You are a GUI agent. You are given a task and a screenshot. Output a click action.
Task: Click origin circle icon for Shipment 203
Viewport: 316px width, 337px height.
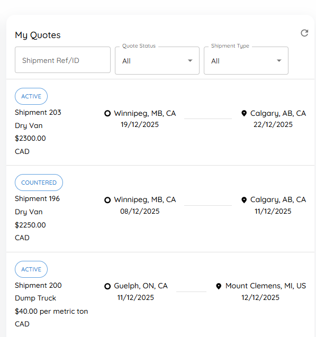click(x=107, y=113)
